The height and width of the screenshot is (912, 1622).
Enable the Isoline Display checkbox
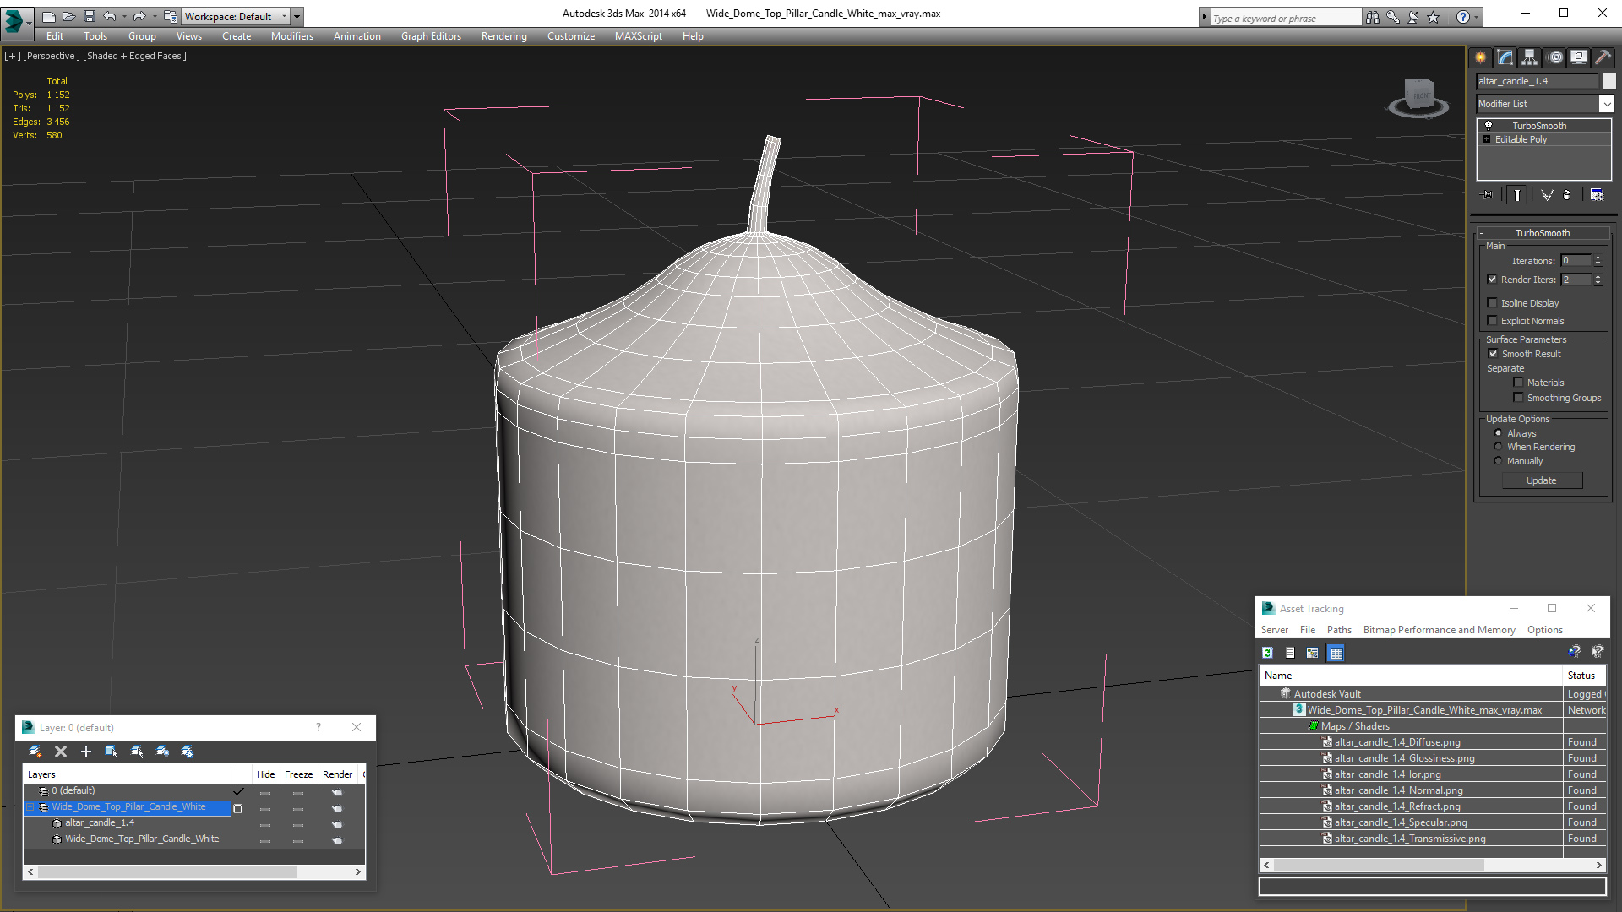click(1493, 303)
